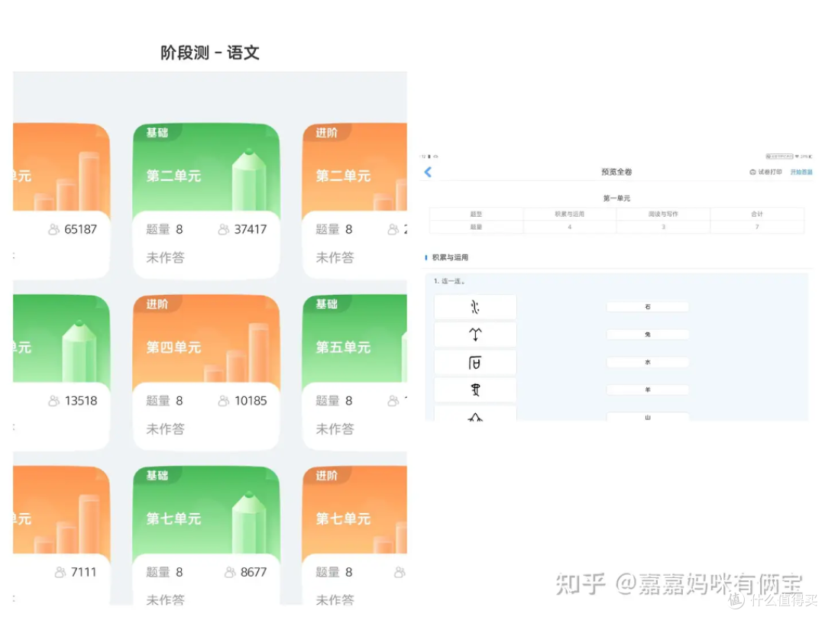
Task: Click participant icon next to 7111
Action: click(60, 572)
